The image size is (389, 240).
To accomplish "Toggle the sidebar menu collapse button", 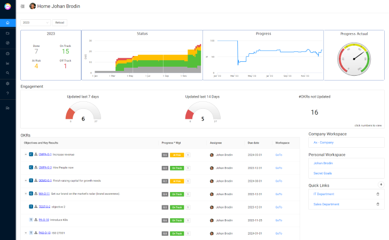I will click(x=22, y=6).
